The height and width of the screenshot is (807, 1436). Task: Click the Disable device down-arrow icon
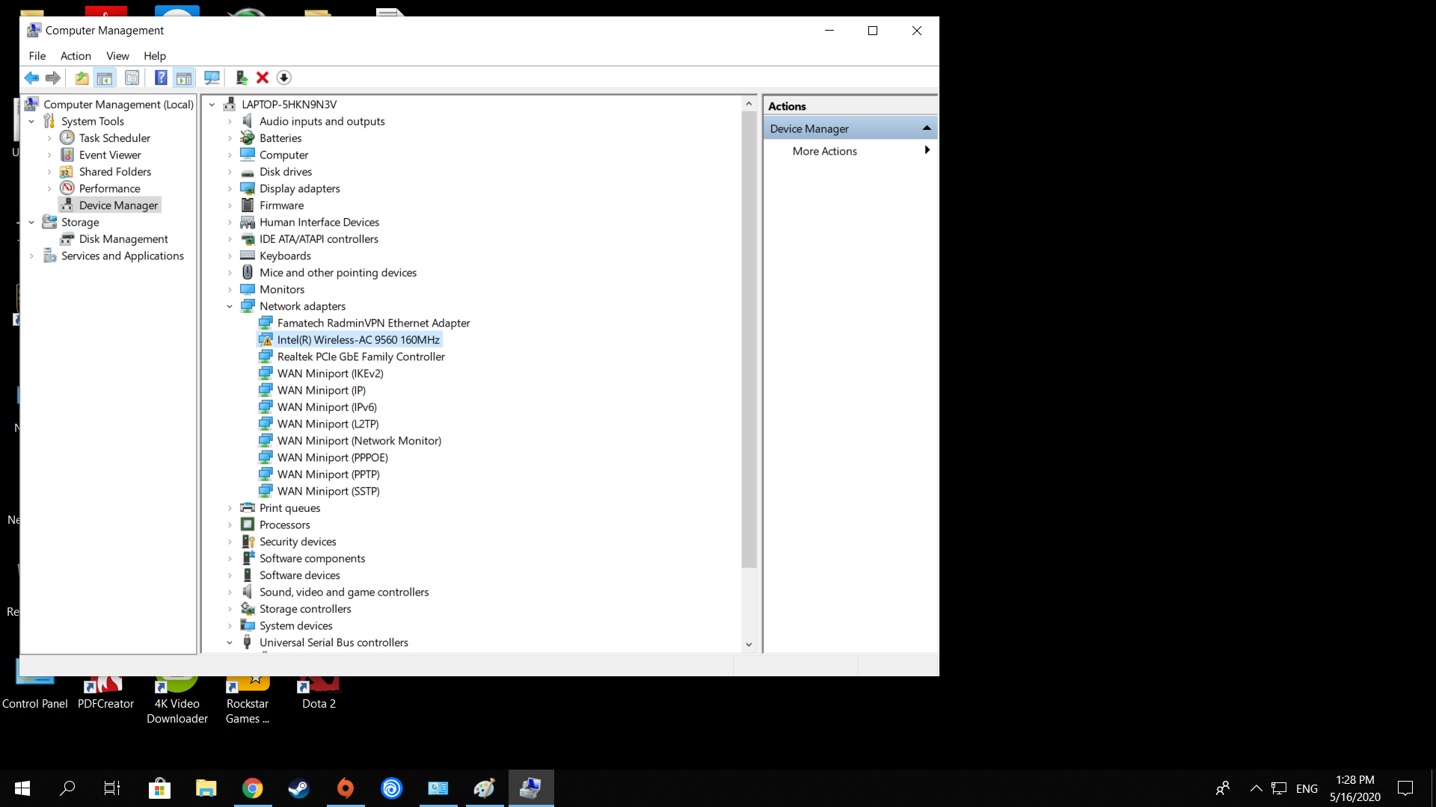click(284, 78)
